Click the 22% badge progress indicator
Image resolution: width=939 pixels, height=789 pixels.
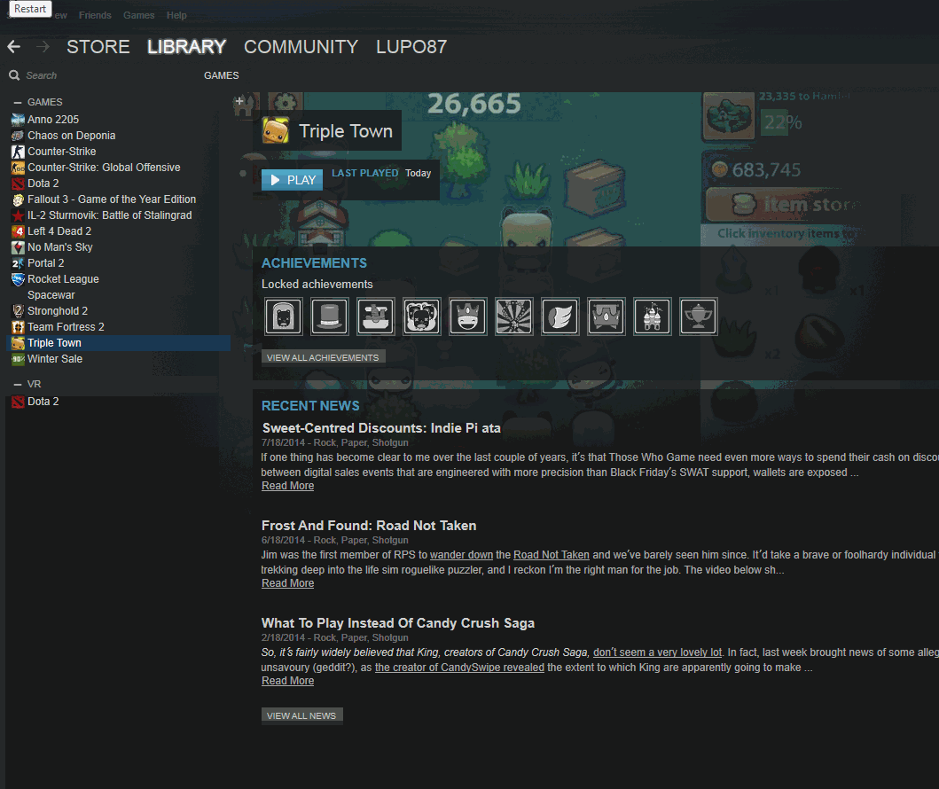[x=781, y=123]
